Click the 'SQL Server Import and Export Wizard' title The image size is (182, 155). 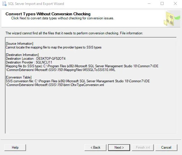[x=36, y=4]
